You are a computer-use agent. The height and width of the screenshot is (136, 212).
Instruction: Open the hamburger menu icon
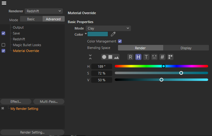(4, 3)
